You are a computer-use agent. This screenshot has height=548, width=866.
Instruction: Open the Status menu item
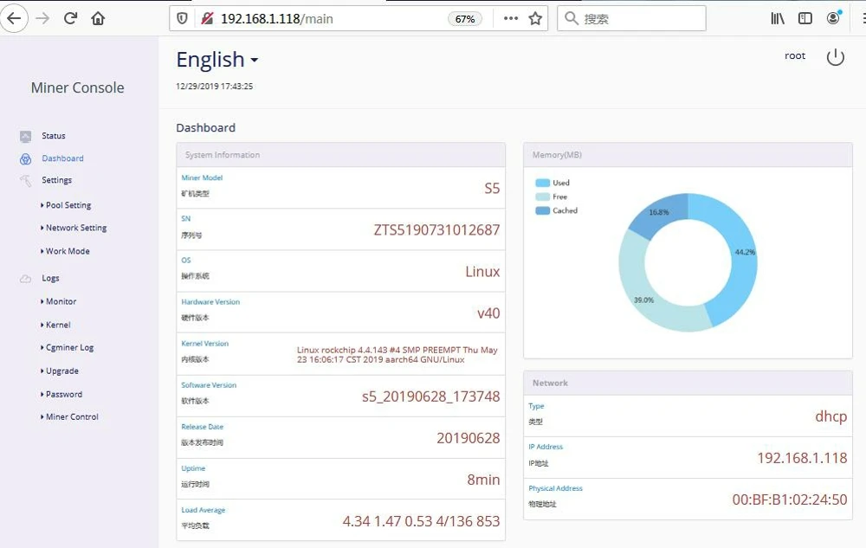54,136
